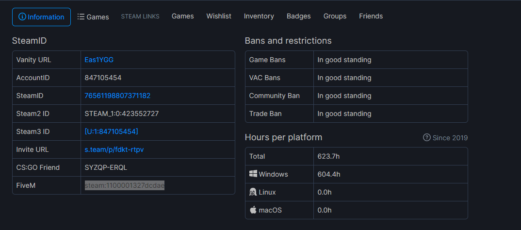521x230 pixels.
Task: Click the Hours per platform heading
Action: (283, 137)
